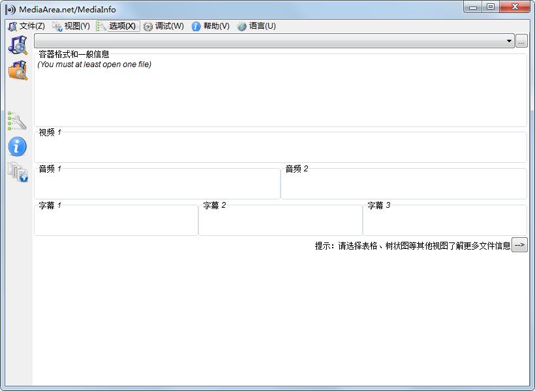Open the 语言 menu
Screen dimensions: 535x391
[x=260, y=26]
